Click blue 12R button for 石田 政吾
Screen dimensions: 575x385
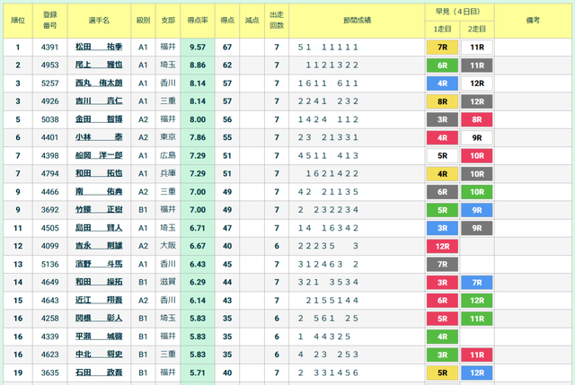coord(477,373)
